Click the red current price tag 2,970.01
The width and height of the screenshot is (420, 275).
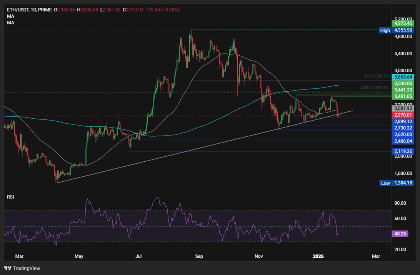(402, 115)
